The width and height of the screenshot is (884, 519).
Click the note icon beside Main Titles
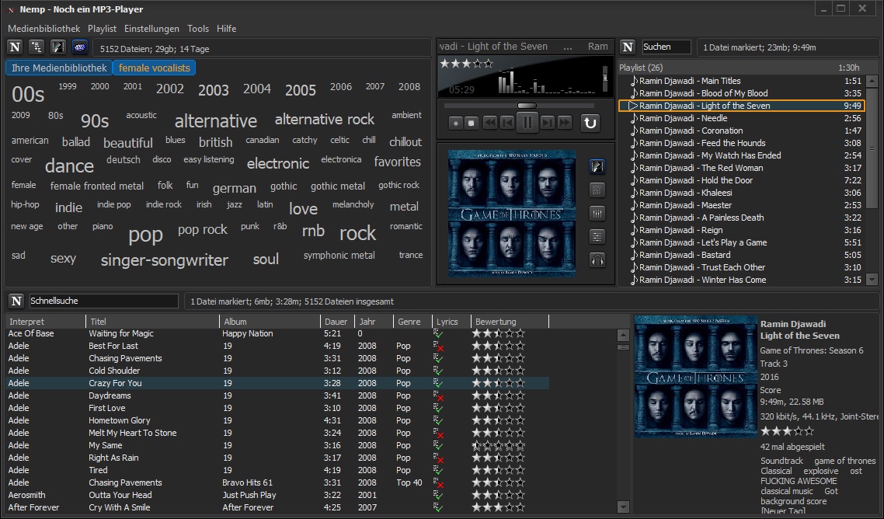pos(634,81)
